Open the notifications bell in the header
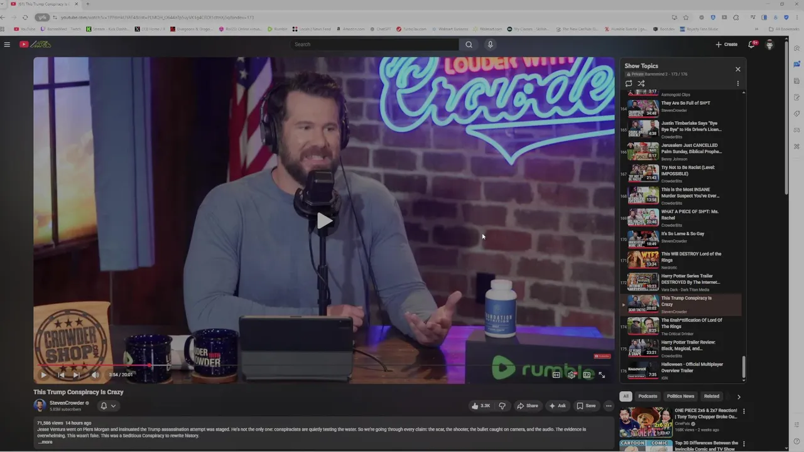This screenshot has width=804, height=452. click(x=751, y=45)
